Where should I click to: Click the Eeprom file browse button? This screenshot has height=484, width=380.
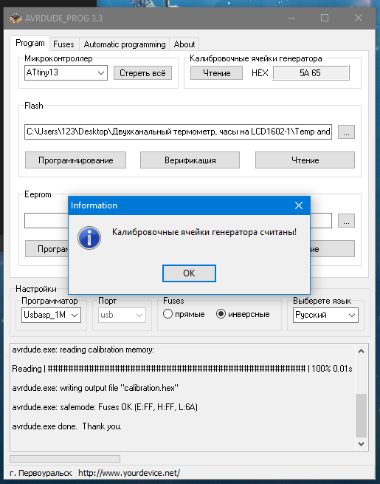coord(346,220)
